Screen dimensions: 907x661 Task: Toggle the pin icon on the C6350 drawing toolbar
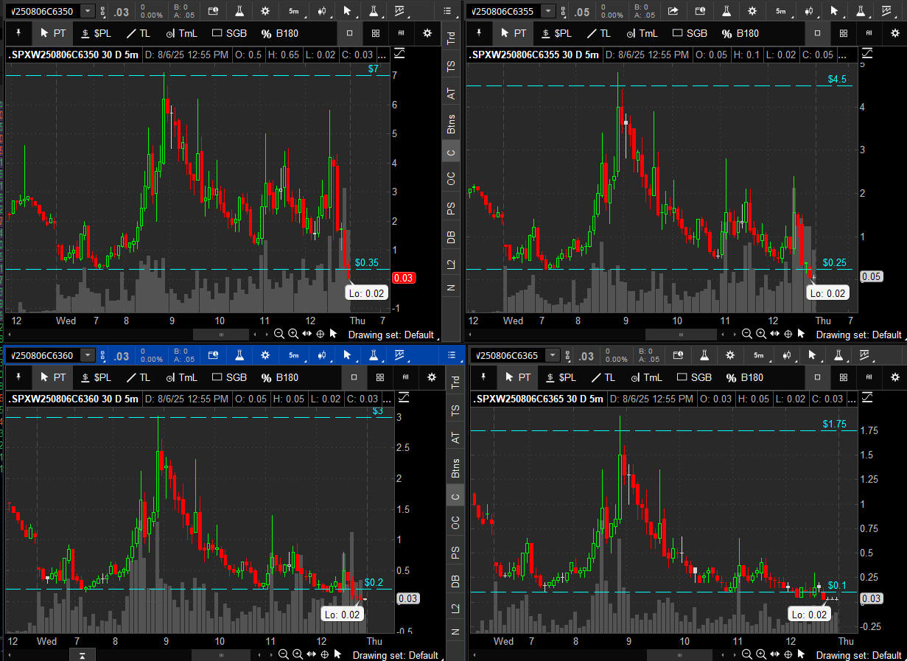point(18,33)
